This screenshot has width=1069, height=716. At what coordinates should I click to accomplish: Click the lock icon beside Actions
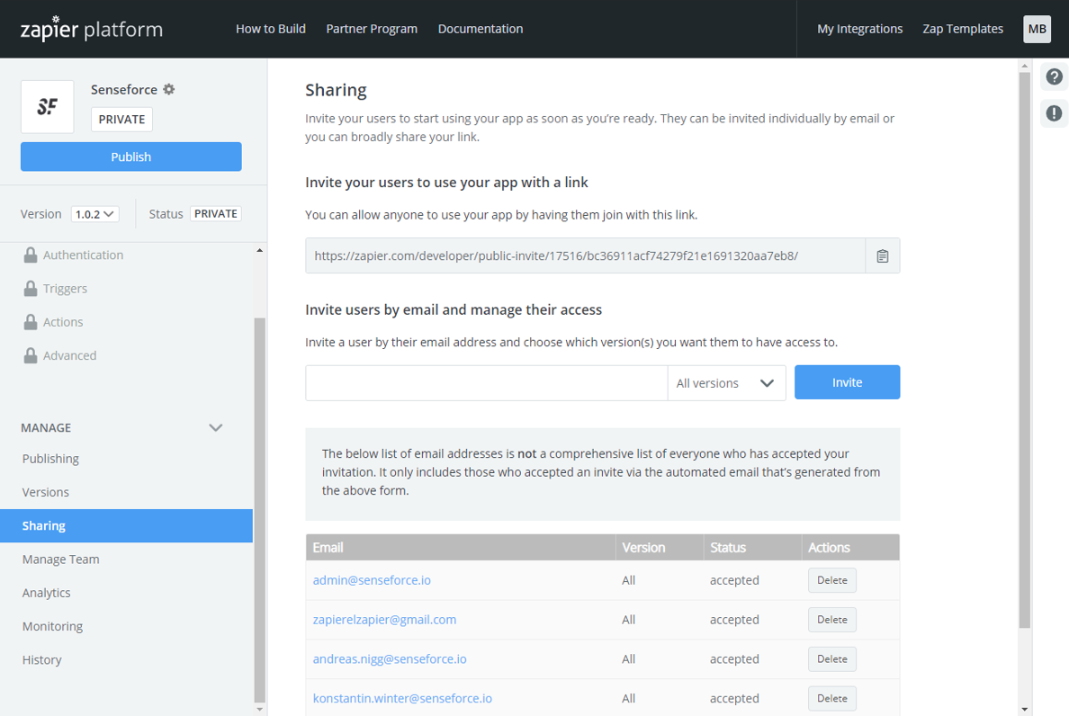click(x=31, y=321)
